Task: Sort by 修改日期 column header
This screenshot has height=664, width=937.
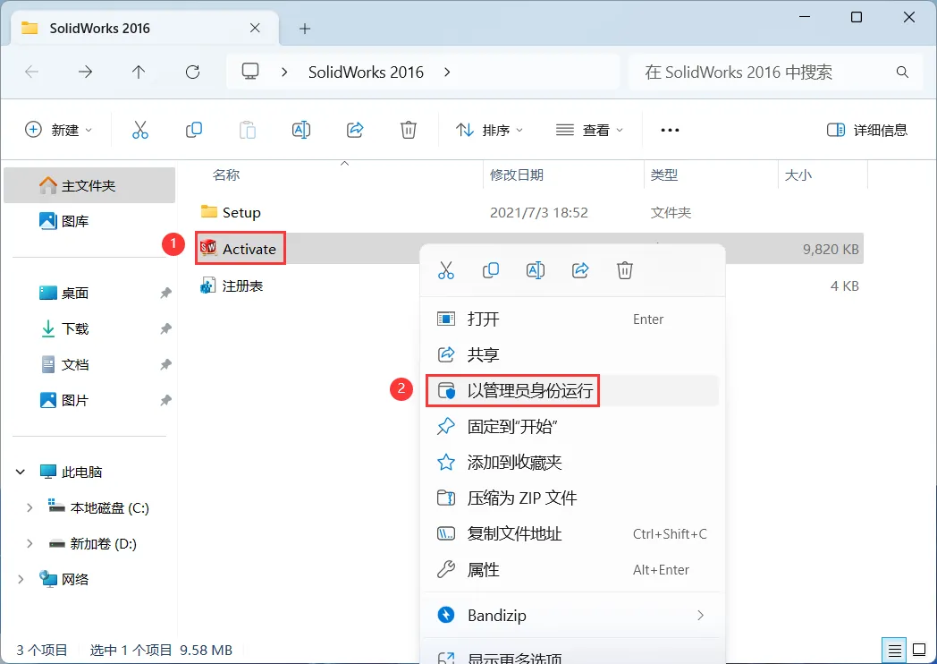Action: (516, 175)
